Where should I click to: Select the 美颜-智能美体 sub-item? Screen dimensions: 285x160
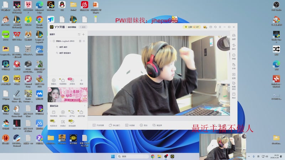click(65, 53)
